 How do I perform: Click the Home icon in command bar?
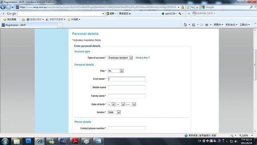(x=185, y=25)
